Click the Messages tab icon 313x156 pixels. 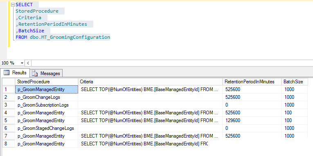(35, 74)
